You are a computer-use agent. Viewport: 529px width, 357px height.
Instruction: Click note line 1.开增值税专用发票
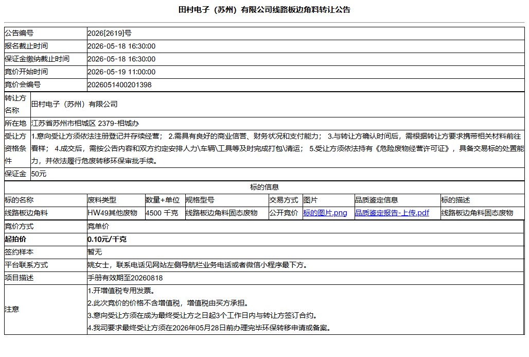tap(121, 291)
